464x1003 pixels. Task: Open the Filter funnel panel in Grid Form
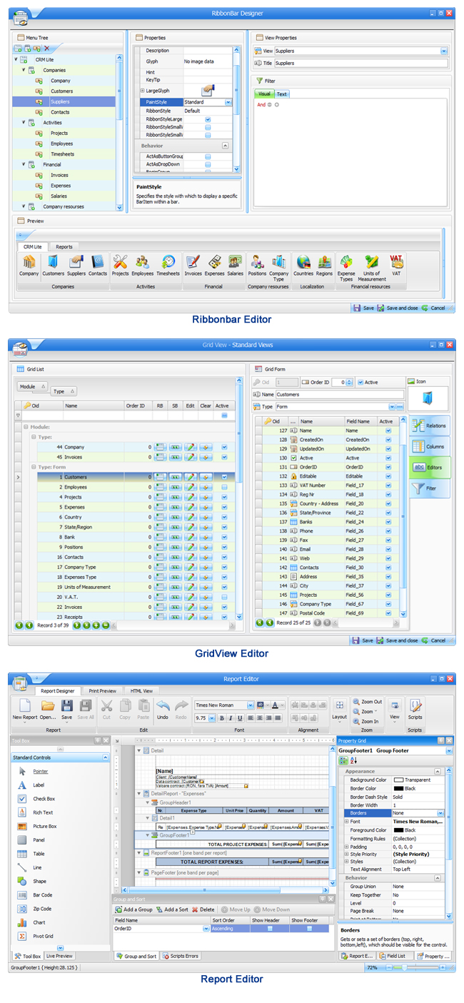pos(430,488)
